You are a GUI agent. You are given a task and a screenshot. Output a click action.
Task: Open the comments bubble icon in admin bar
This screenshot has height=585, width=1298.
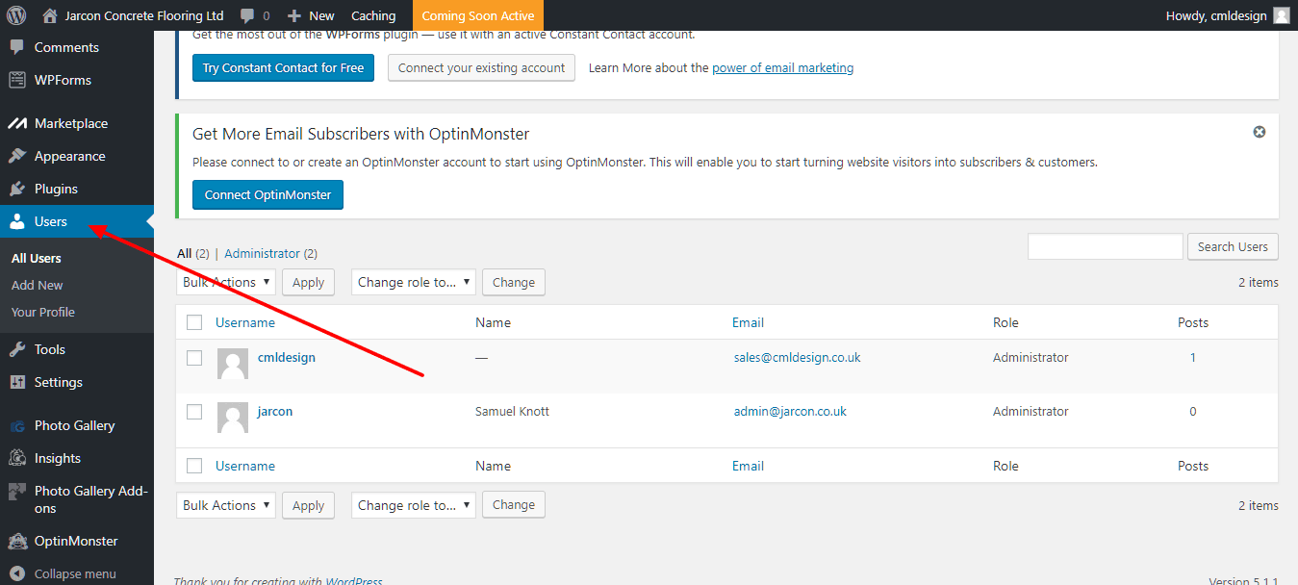click(x=247, y=16)
